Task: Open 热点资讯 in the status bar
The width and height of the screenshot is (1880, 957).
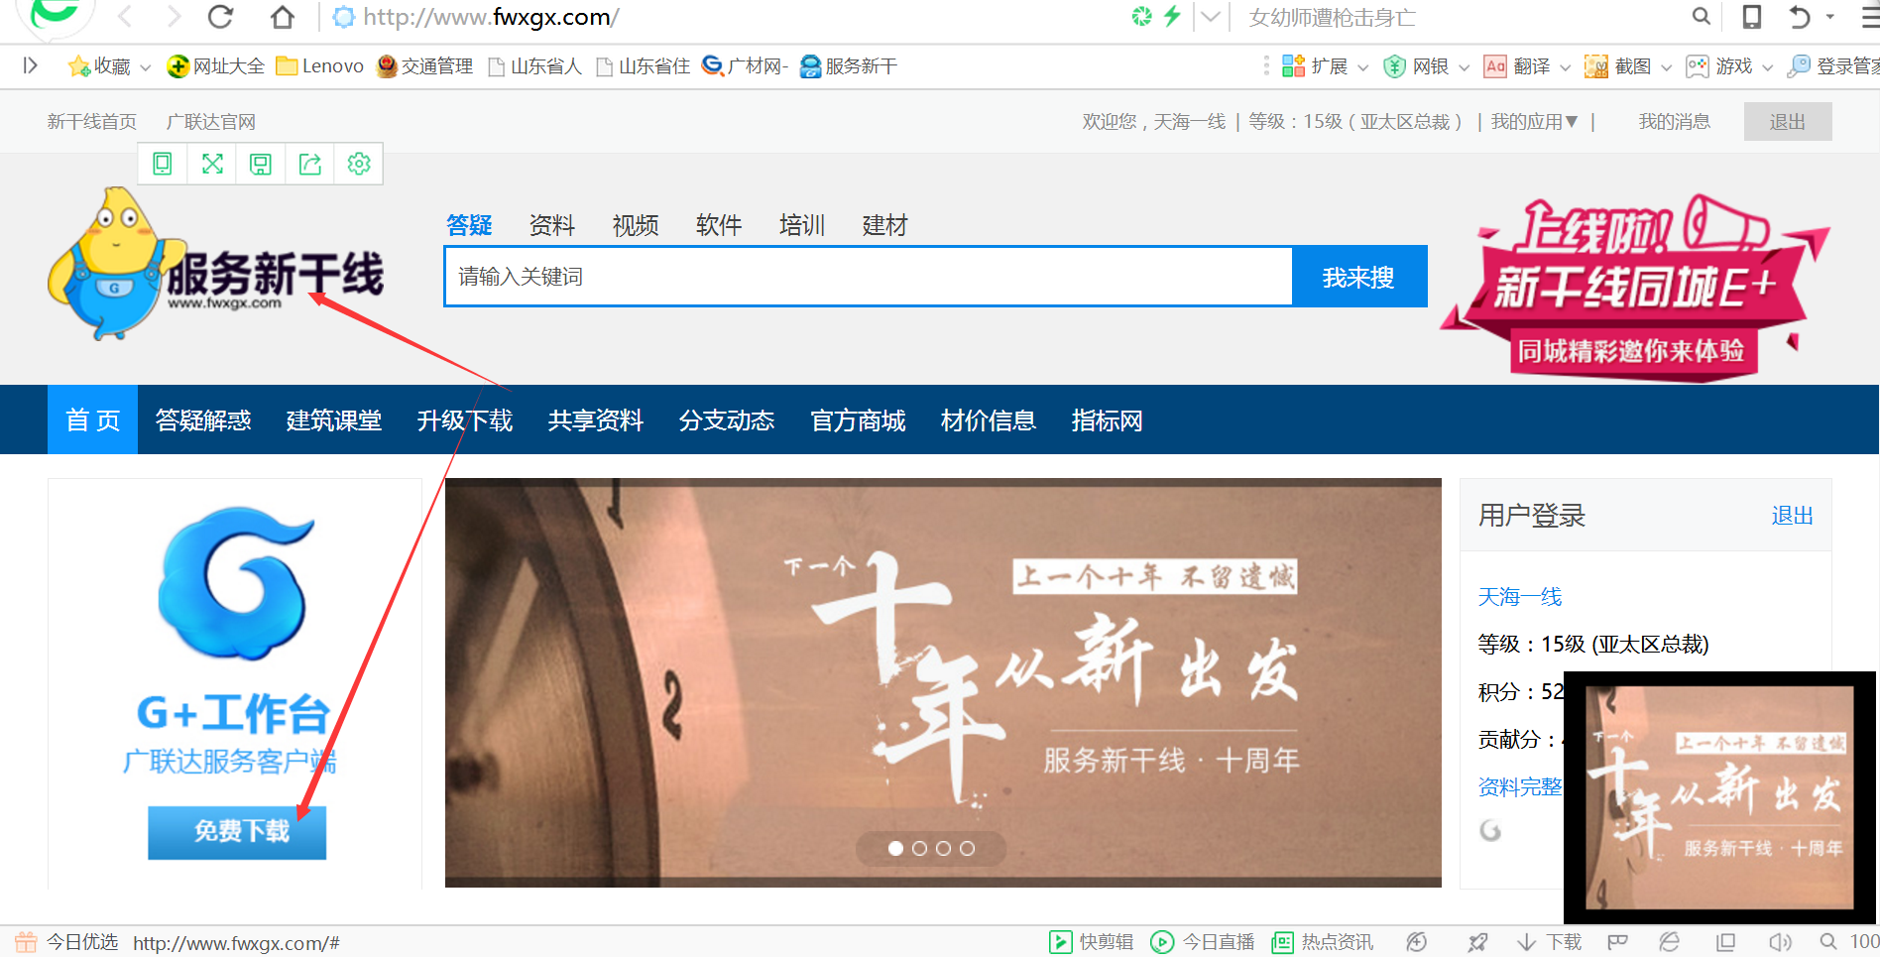Action: click(x=1323, y=942)
